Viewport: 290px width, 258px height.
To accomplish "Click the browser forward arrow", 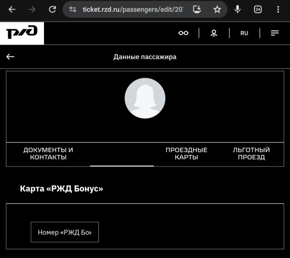I will [x=32, y=9].
